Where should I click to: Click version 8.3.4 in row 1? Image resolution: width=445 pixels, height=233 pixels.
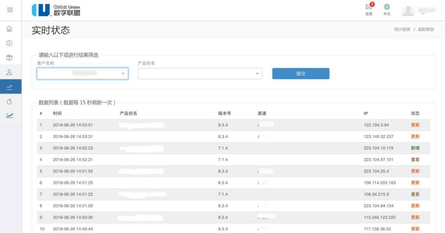click(x=223, y=125)
